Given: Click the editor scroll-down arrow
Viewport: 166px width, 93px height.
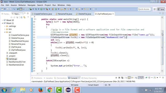Looking at the screenshot, I should point(162,71).
